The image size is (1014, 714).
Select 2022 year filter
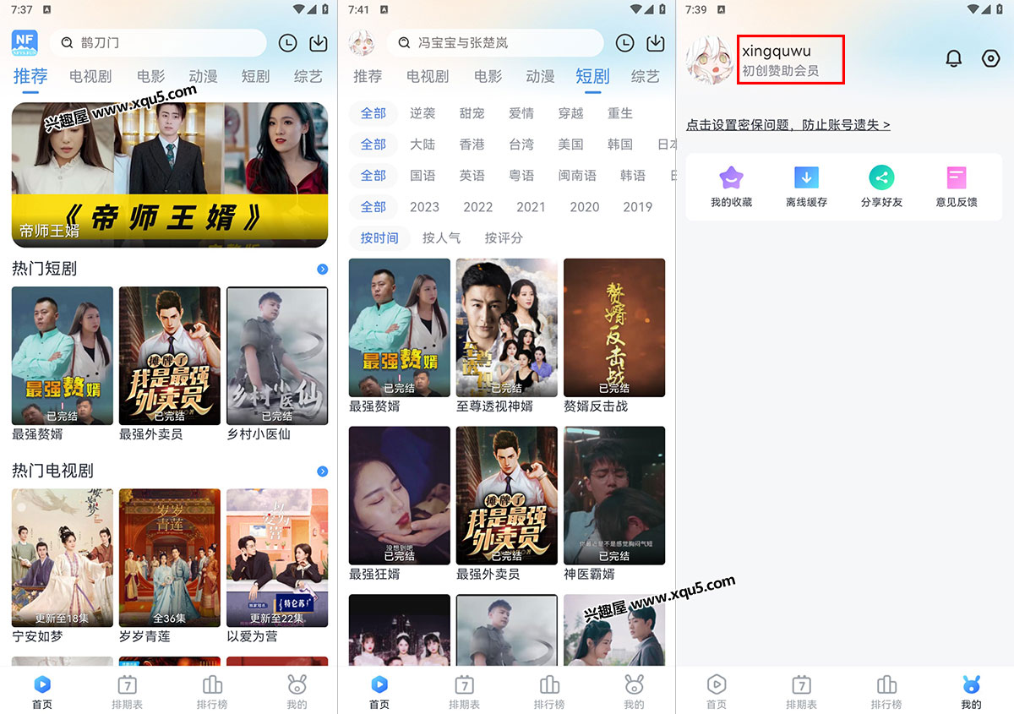(x=477, y=207)
